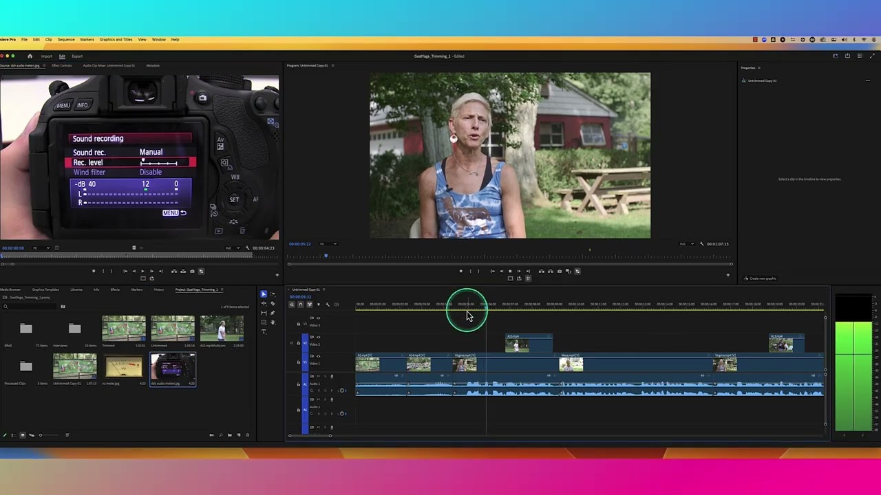Click Play/Stop in Program monitor

pos(510,271)
